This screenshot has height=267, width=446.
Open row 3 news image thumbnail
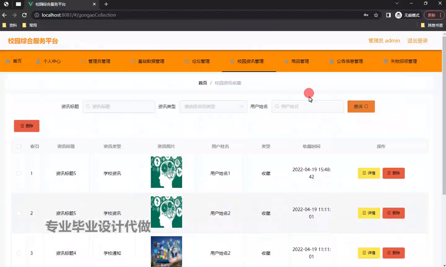click(166, 252)
